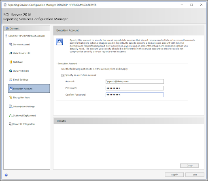Click the Apply button

pos(174,175)
